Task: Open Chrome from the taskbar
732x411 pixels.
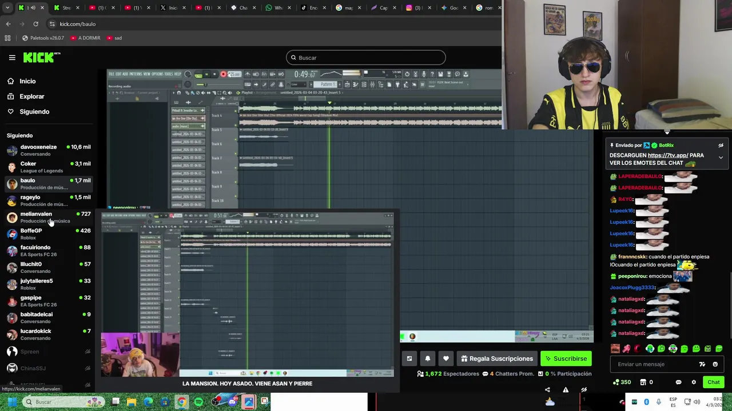Action: coord(181,402)
